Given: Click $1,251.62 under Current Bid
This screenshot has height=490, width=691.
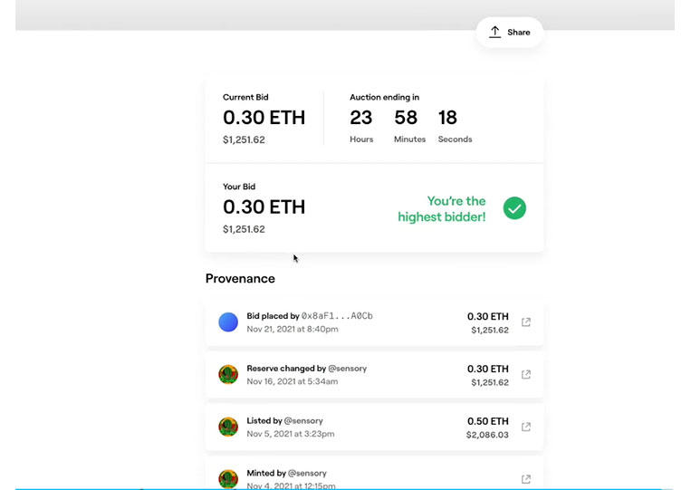Looking at the screenshot, I should [244, 139].
